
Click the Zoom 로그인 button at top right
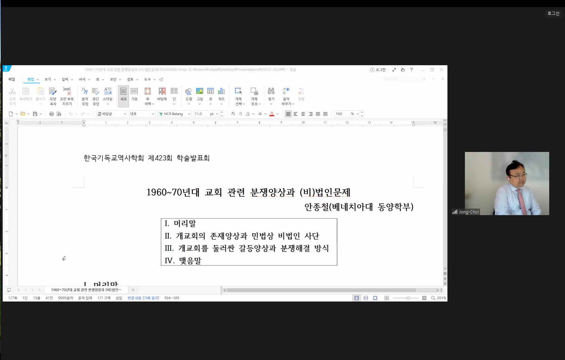(x=553, y=13)
